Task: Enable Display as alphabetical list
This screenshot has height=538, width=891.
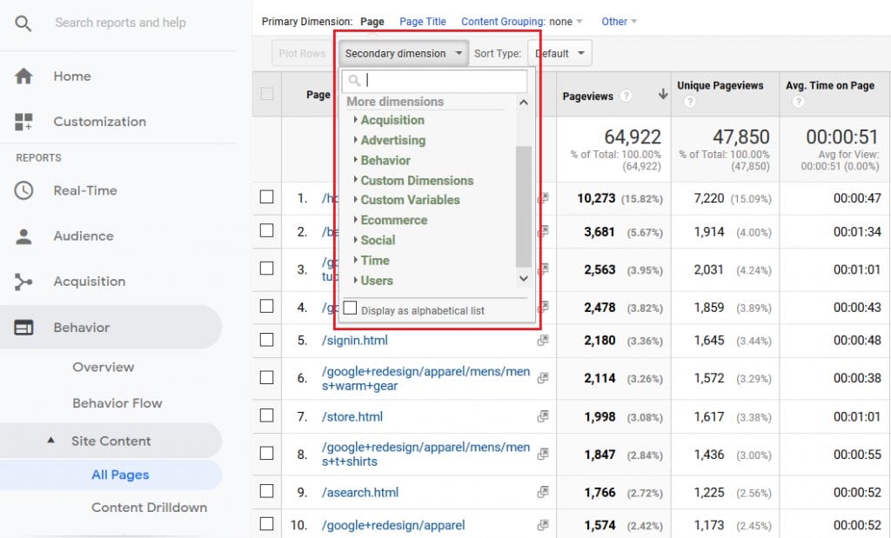Action: 350,309
